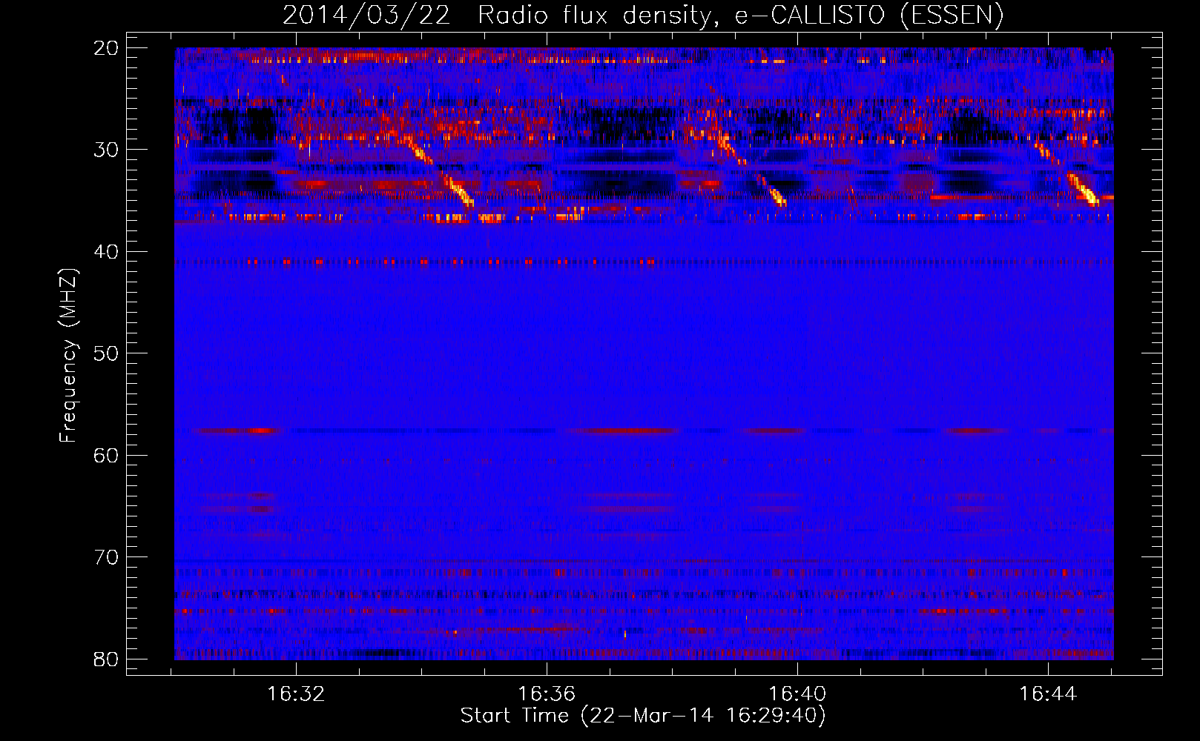This screenshot has height=741, width=1200.
Task: Click the 20 frequency tick label
Action: point(106,48)
